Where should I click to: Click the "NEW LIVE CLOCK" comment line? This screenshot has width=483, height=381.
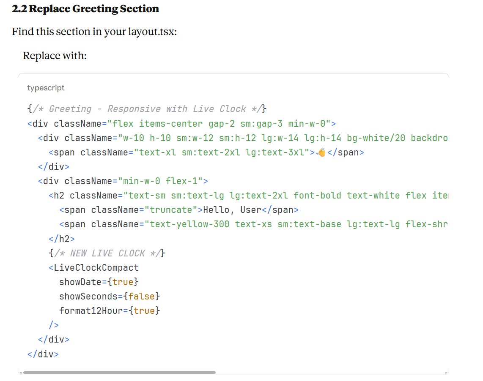coord(107,253)
